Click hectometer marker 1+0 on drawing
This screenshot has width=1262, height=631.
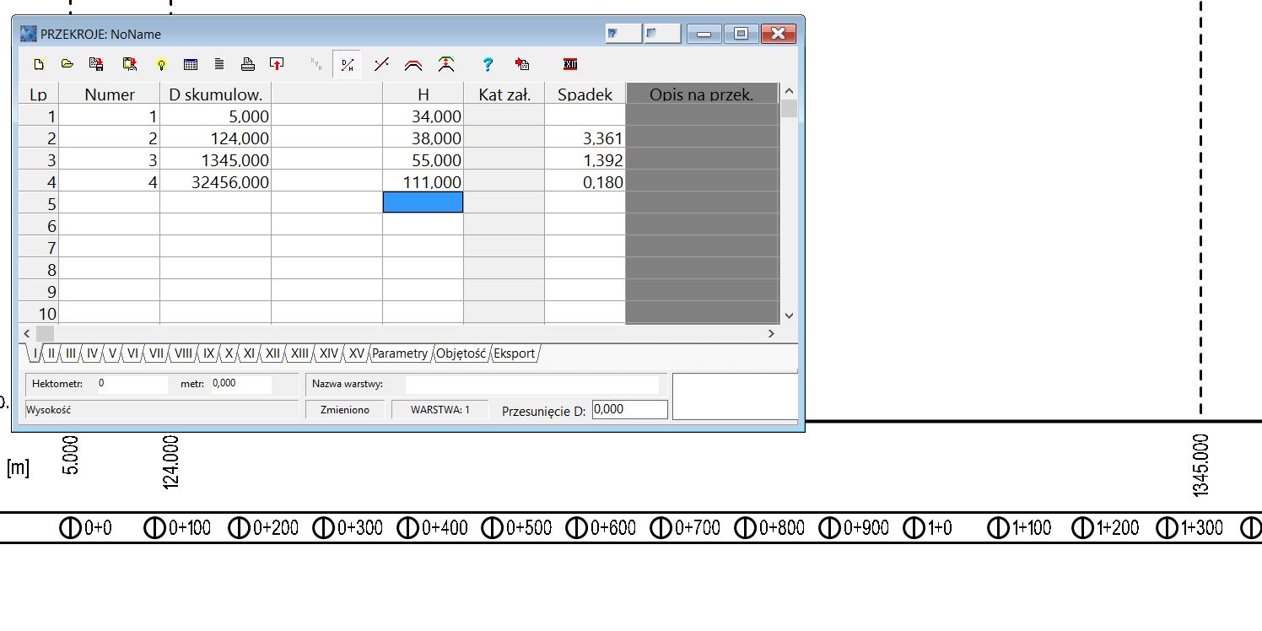[928, 528]
